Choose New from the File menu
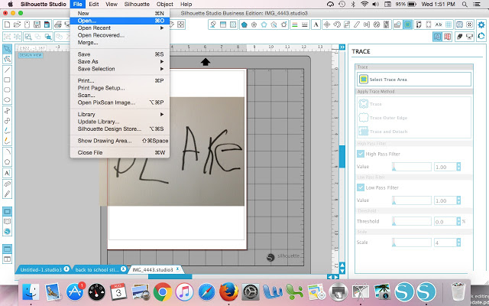The image size is (489, 306). [120, 14]
